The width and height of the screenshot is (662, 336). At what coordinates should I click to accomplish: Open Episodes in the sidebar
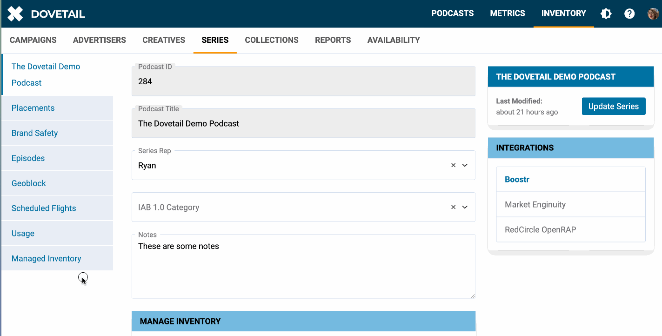(x=57, y=158)
